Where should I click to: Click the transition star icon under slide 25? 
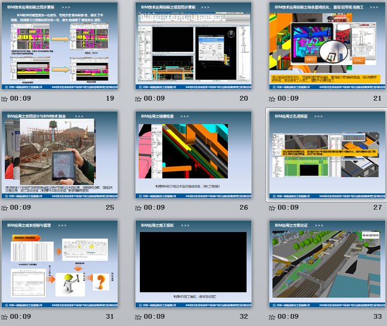pos(5,208)
